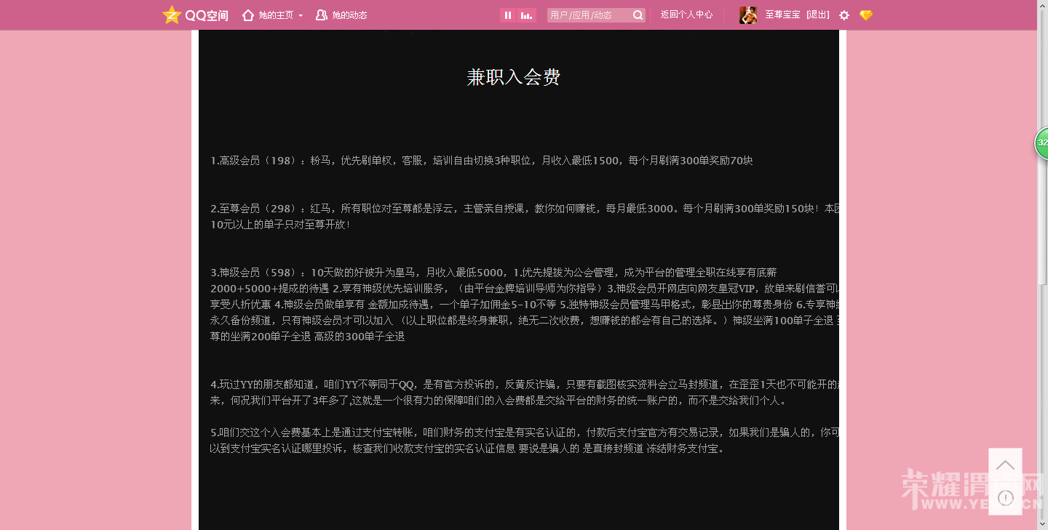Expand the 她的主页 dropdown arrow
1048x530 pixels.
[x=300, y=15]
